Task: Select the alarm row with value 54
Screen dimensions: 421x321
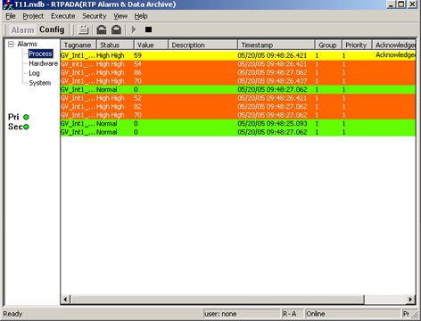Action: tap(238, 64)
